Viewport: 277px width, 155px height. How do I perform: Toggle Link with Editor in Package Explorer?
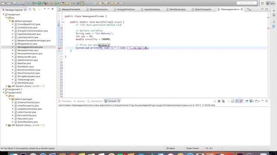coord(34,9)
